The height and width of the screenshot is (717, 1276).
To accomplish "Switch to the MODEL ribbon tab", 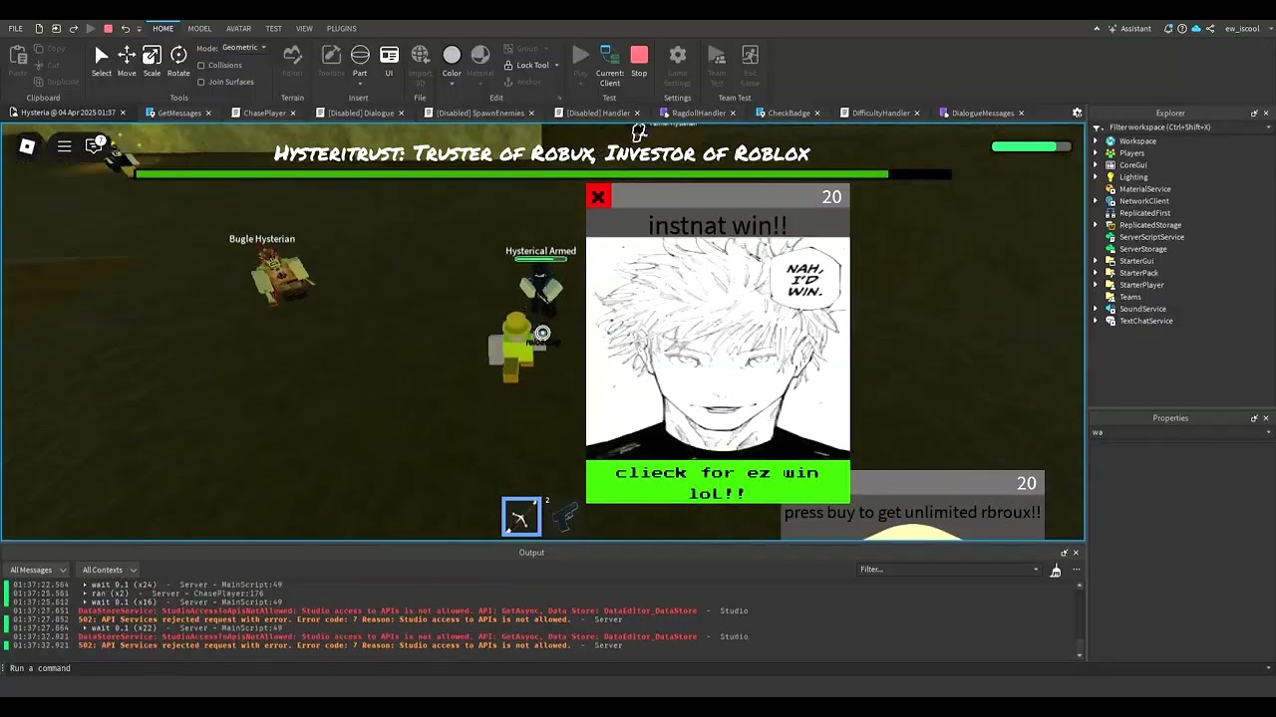I will pos(199,28).
